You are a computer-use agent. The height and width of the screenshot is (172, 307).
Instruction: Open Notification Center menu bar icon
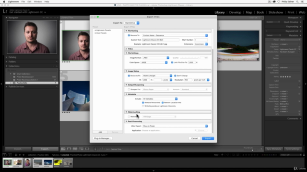(x=302, y=1)
